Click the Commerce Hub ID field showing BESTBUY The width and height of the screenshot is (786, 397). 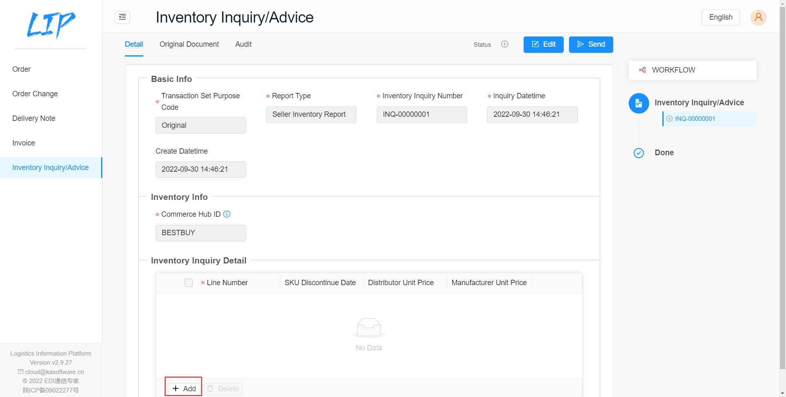[x=201, y=233]
